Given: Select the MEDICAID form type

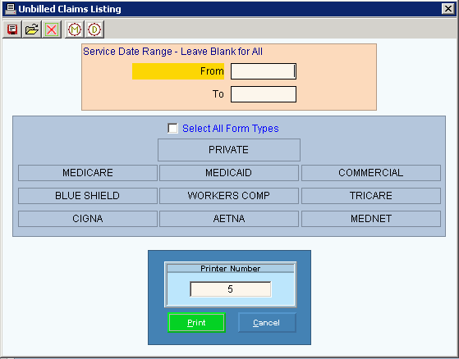Looking at the screenshot, I should (229, 173).
